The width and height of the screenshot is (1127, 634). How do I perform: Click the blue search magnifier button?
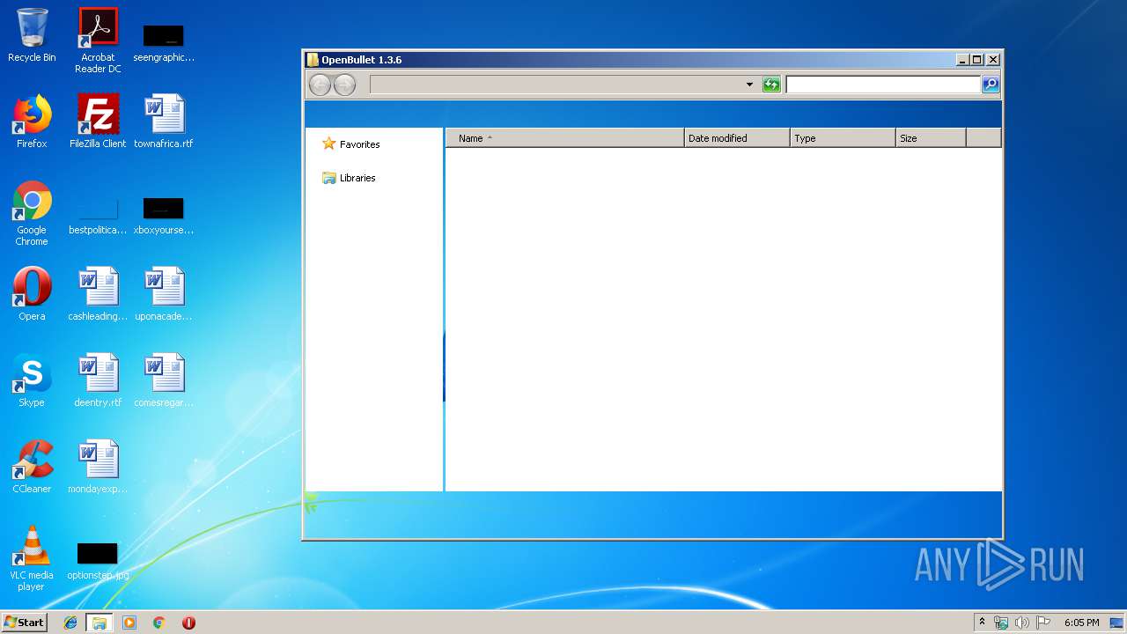click(991, 85)
